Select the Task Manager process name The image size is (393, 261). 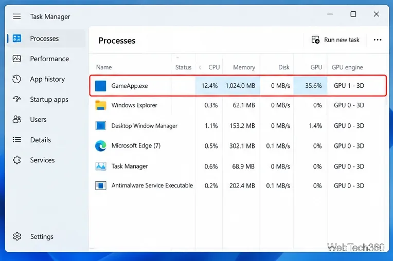click(x=130, y=166)
